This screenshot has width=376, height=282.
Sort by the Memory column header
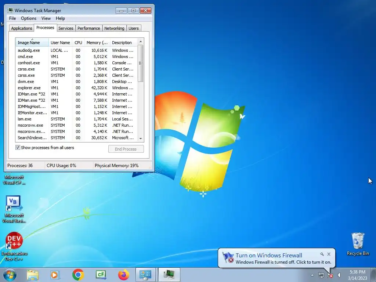pyautogui.click(x=97, y=43)
